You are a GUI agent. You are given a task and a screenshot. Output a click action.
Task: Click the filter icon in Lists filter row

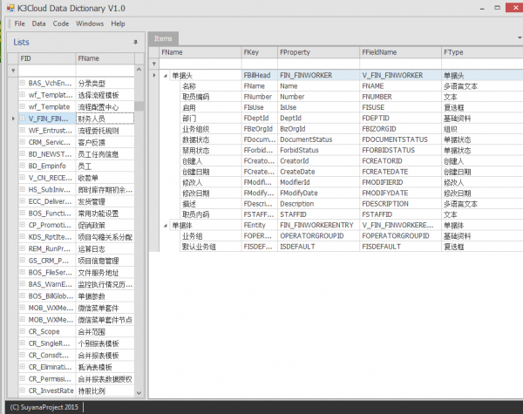13,70
